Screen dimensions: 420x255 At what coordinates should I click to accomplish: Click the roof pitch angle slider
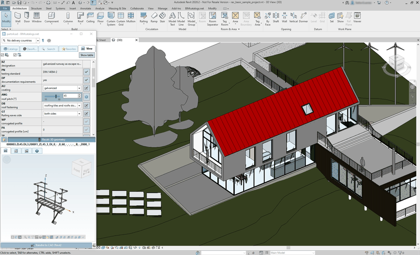coord(52,96)
